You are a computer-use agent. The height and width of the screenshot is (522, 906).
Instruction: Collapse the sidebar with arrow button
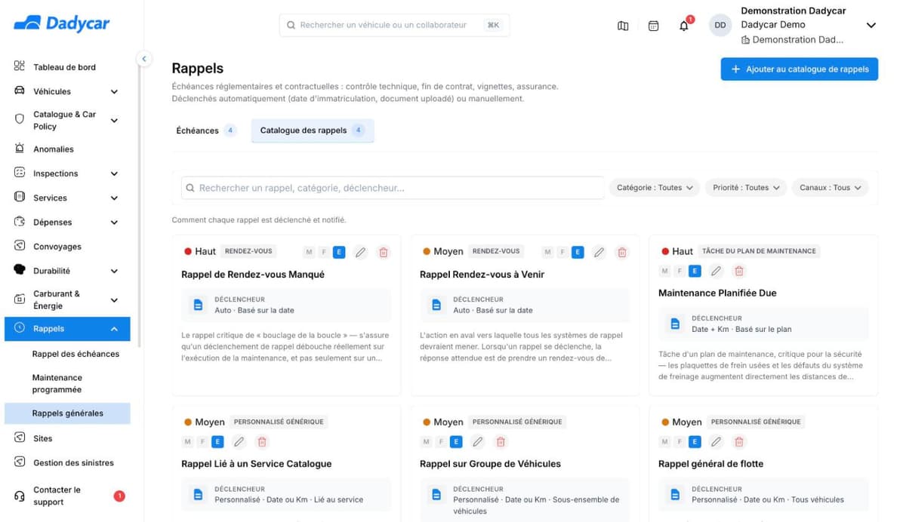tap(143, 58)
